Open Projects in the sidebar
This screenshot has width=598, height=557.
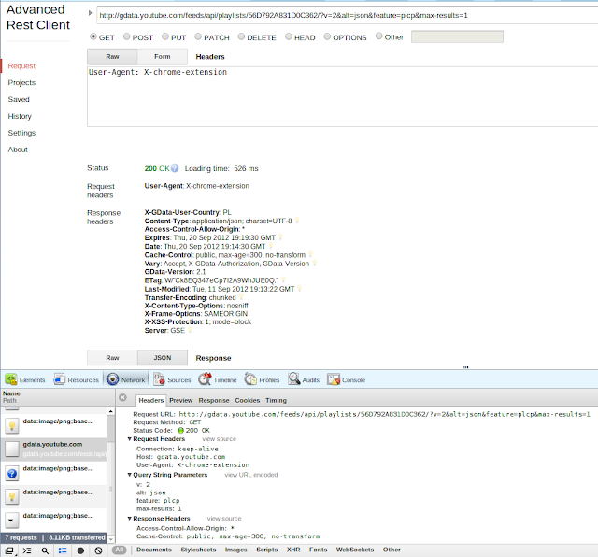coord(21,83)
